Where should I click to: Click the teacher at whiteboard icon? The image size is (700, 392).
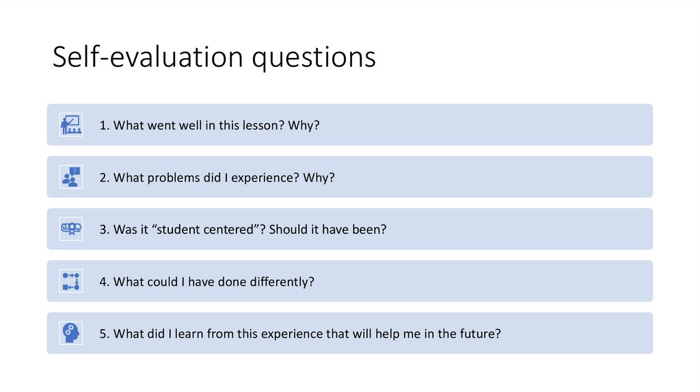[x=71, y=125]
